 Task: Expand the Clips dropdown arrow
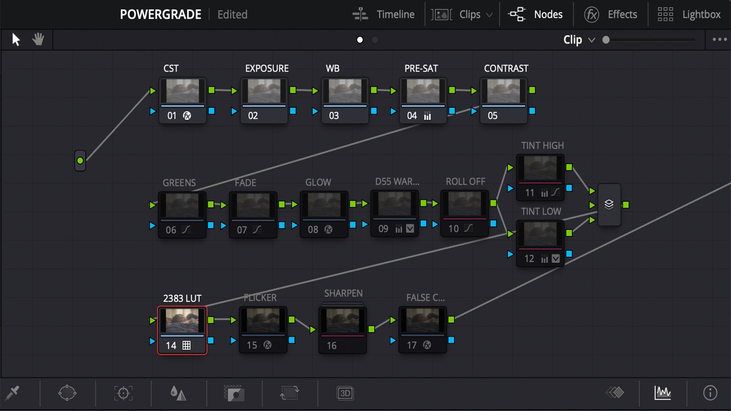489,15
